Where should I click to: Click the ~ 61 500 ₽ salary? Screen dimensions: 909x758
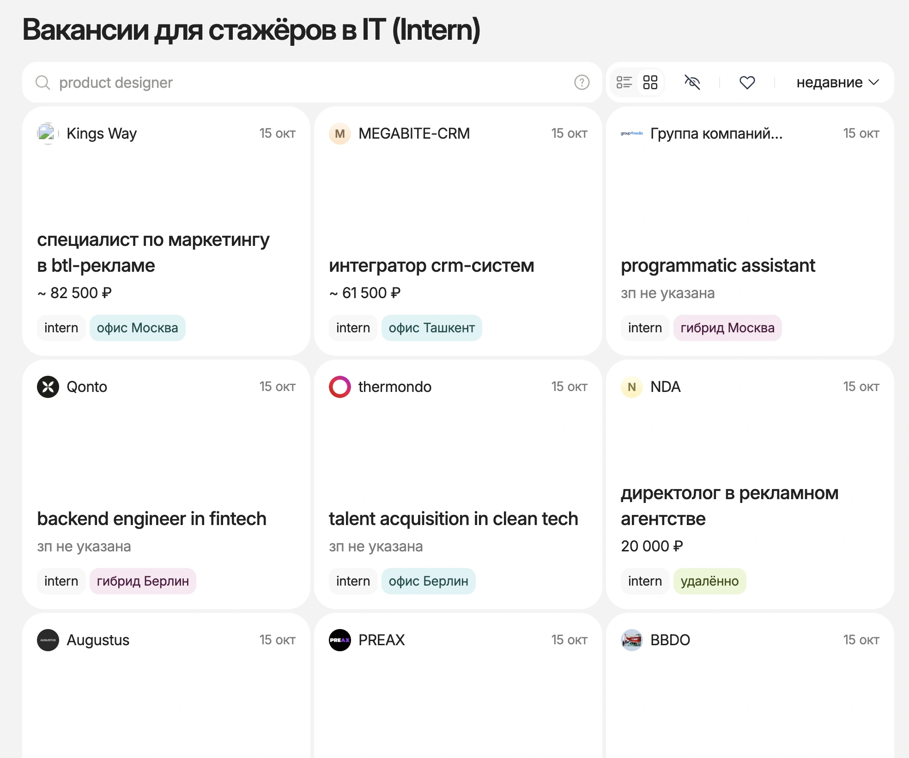tap(365, 293)
